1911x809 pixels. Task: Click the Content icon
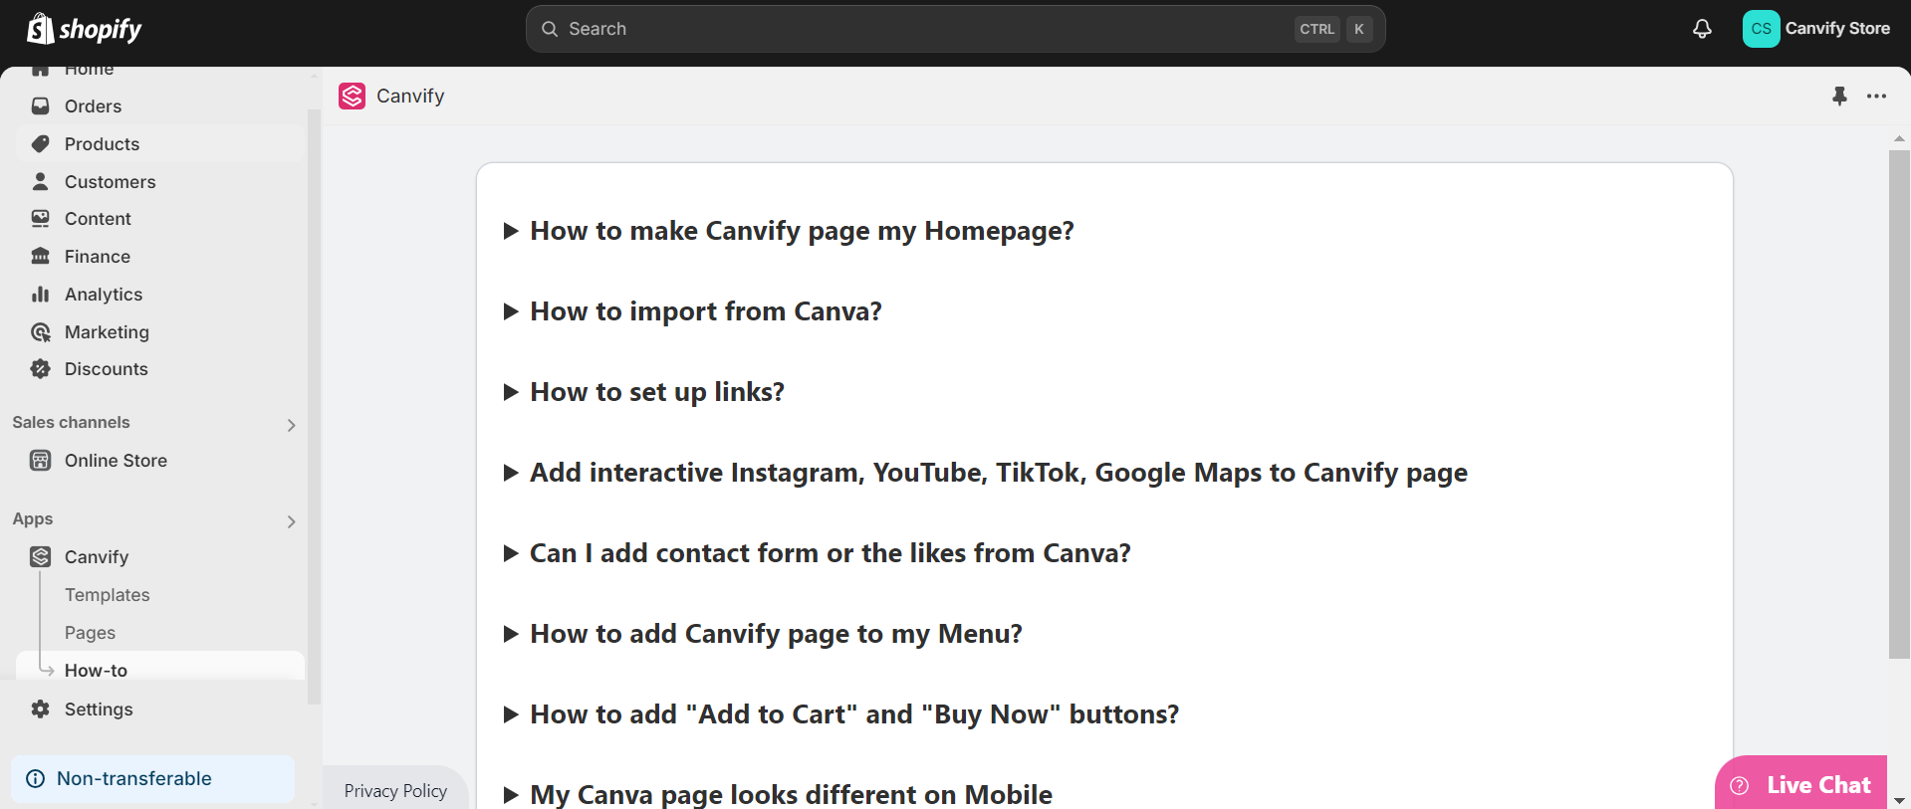[x=40, y=218]
